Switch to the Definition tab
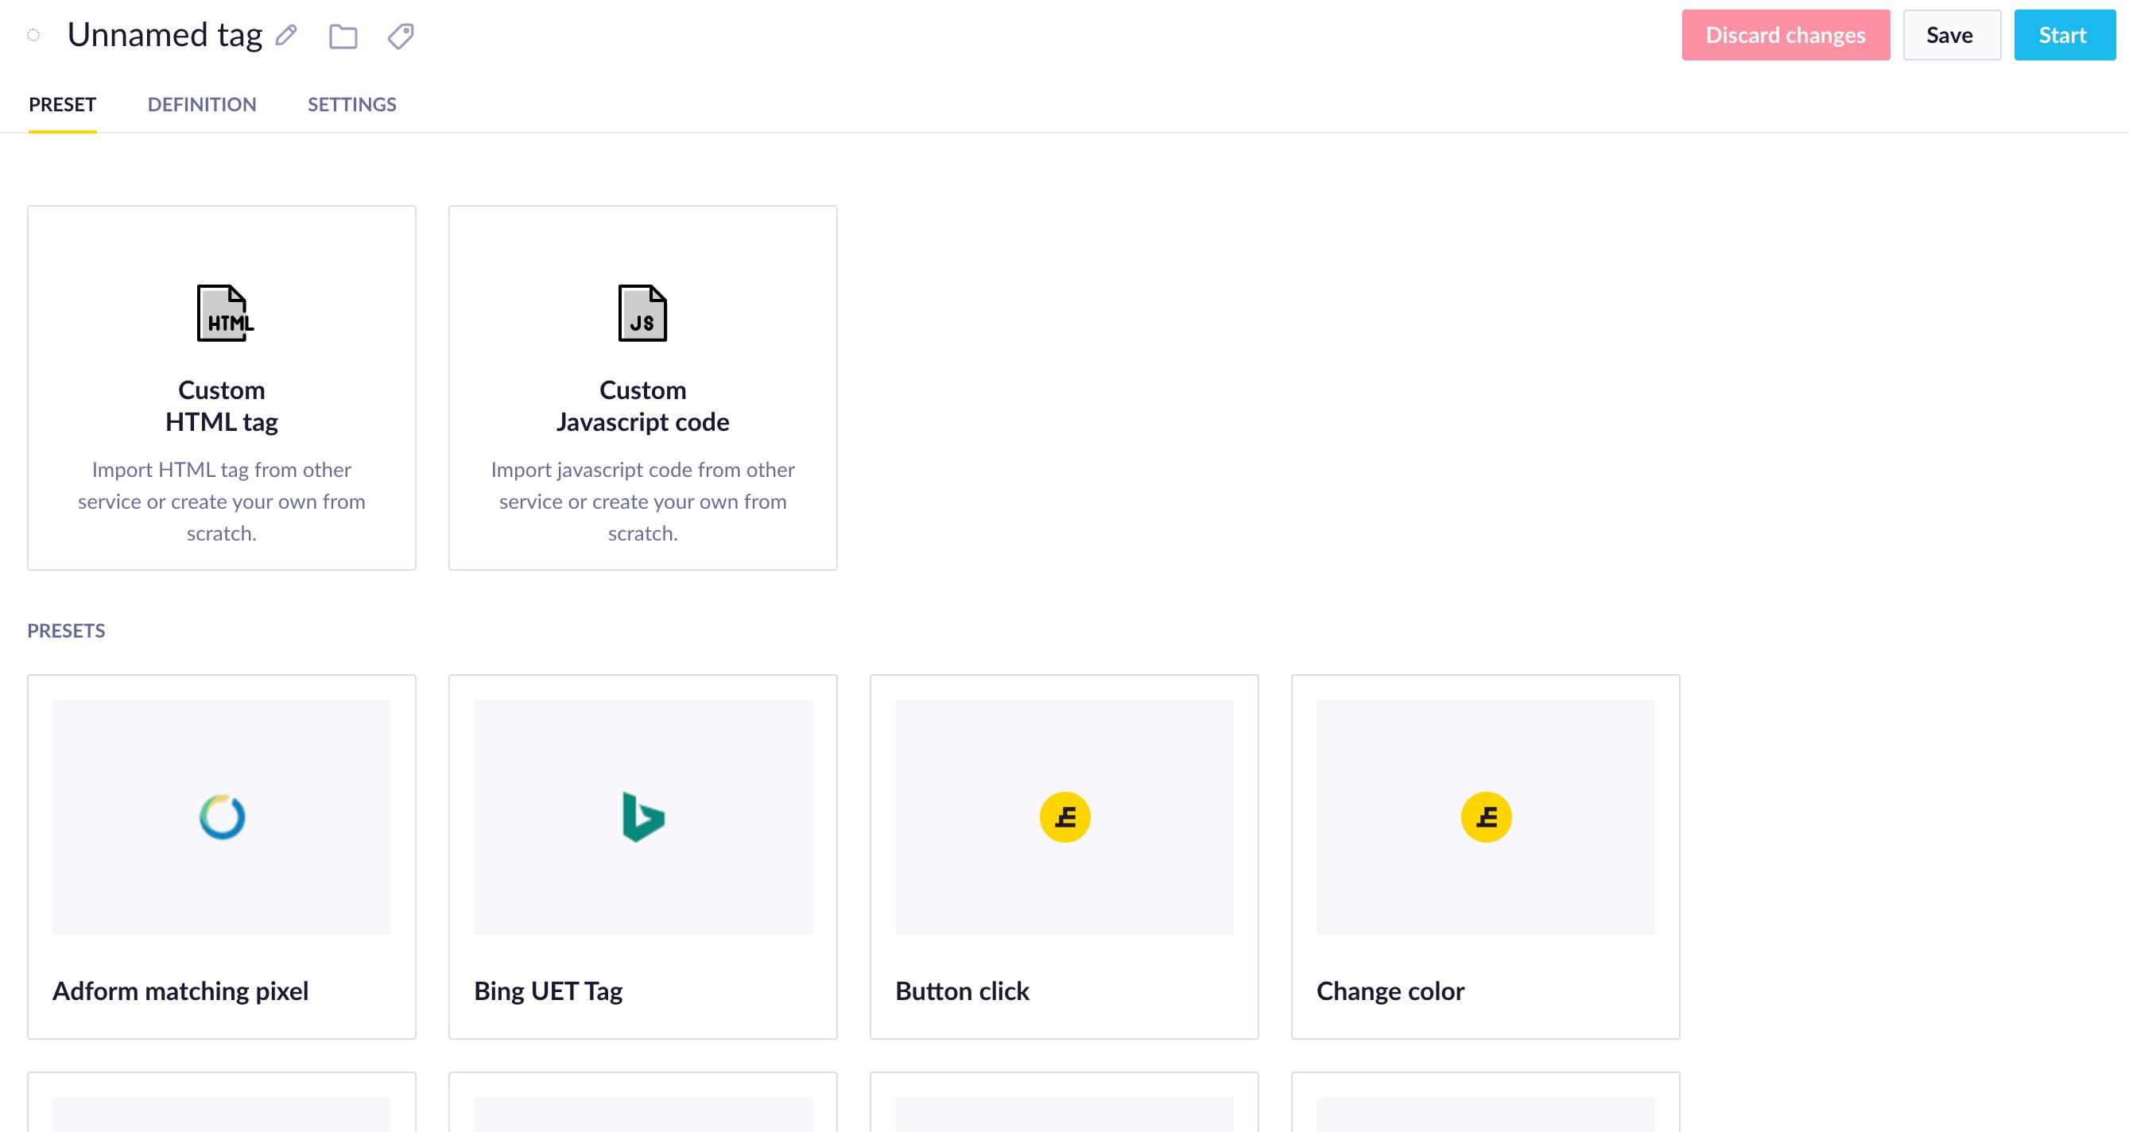2129x1132 pixels. [202, 105]
